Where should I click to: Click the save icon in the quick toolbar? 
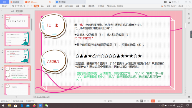point(12,6)
